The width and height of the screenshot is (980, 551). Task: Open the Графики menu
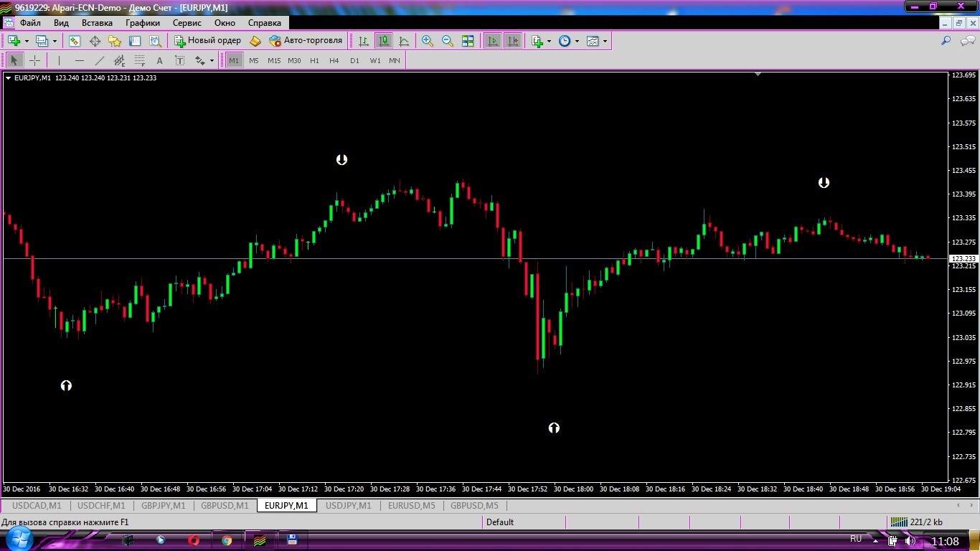(x=143, y=23)
